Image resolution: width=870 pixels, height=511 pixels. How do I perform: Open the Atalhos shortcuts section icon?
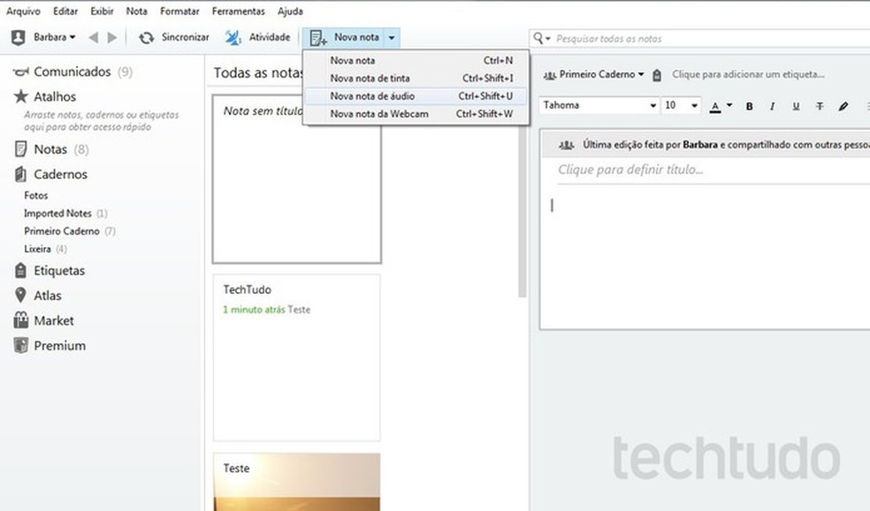pyautogui.click(x=19, y=97)
